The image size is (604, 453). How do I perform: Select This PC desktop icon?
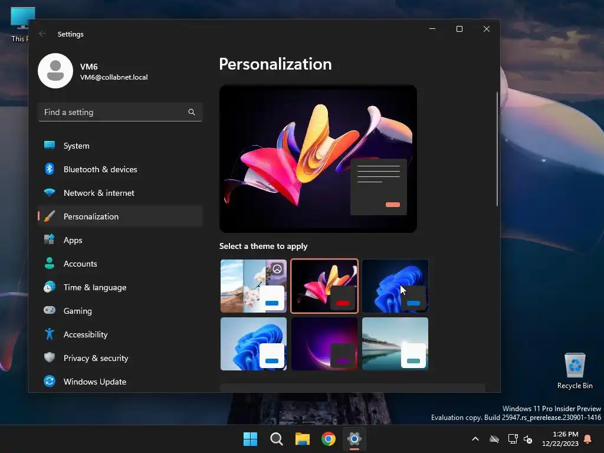[20, 24]
